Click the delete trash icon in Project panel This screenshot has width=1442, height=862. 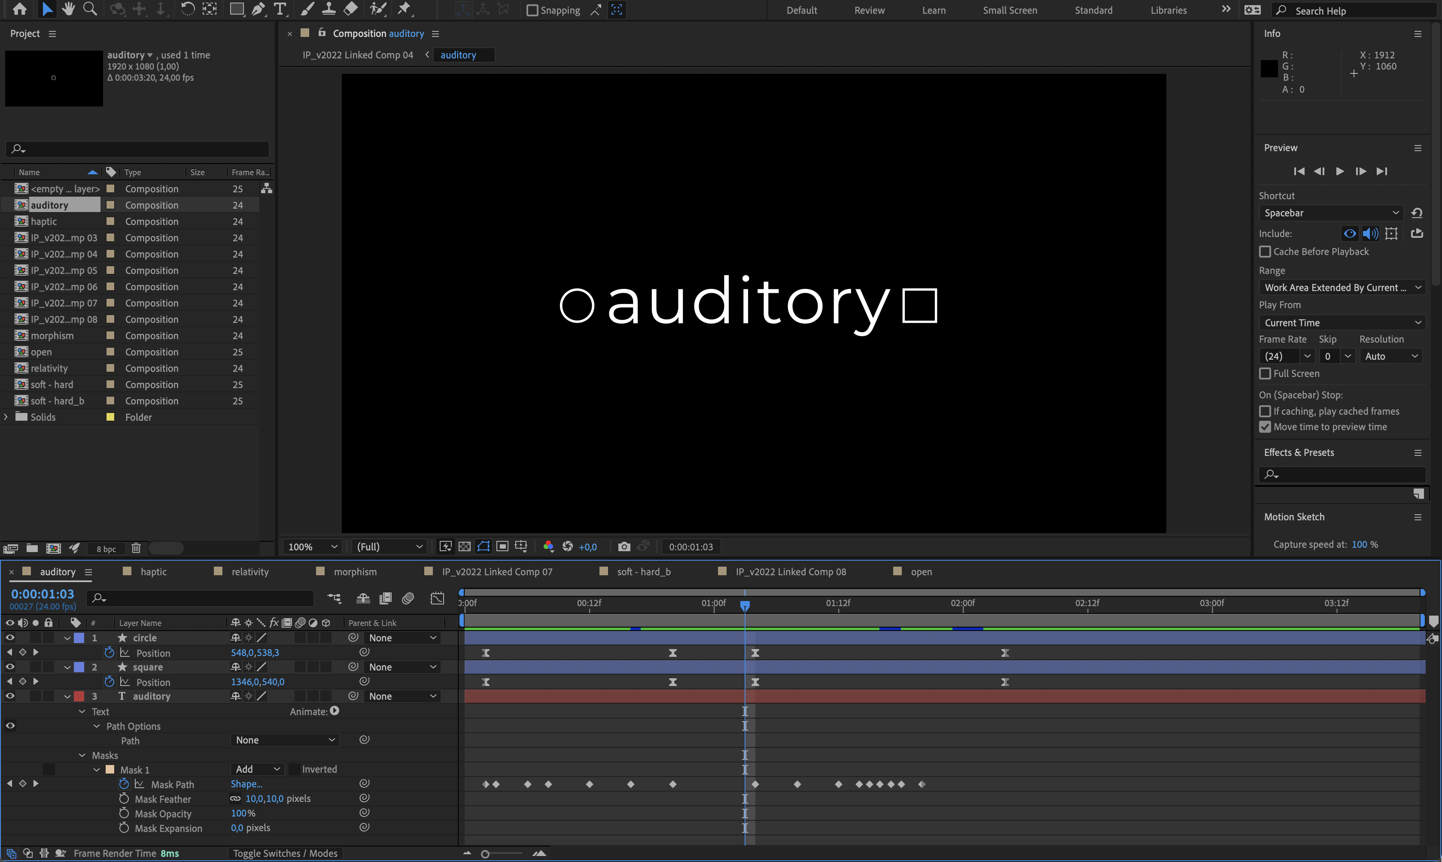[136, 548]
